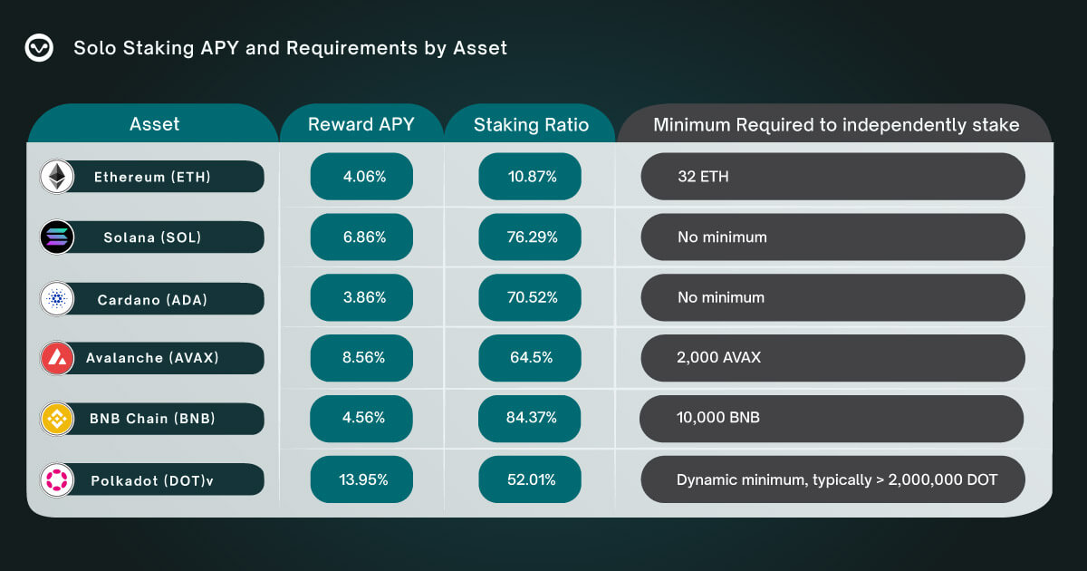
Task: Click the Solana logo icon
Action: (57, 237)
